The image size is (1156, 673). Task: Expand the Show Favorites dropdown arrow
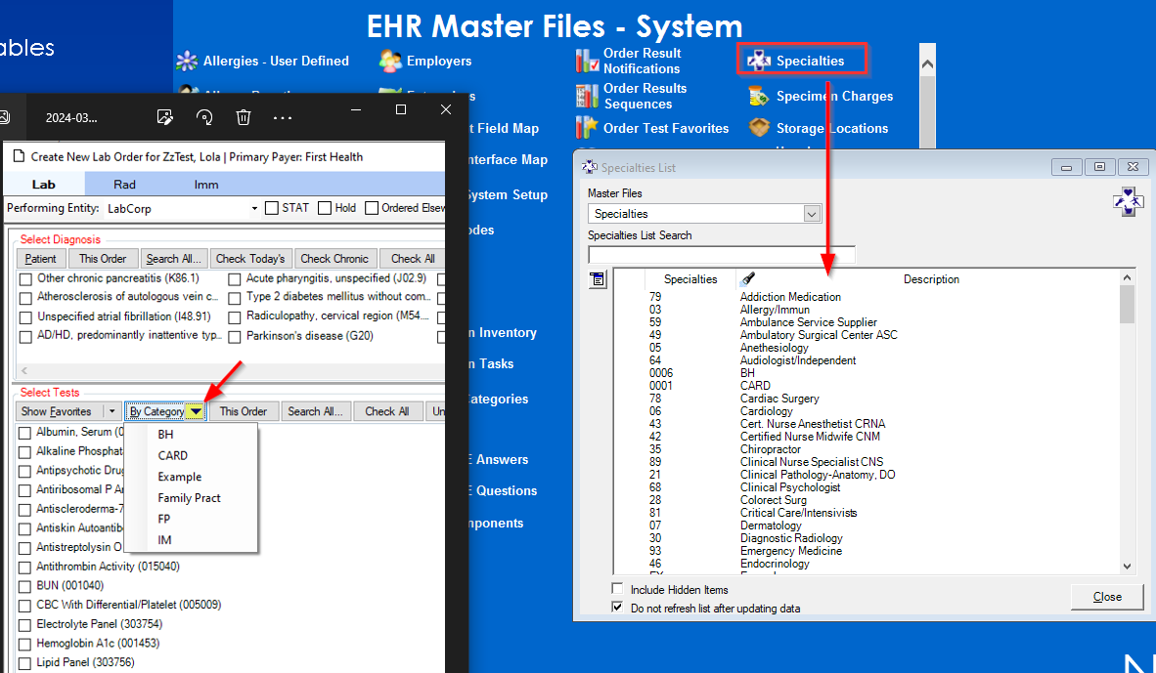coord(112,411)
